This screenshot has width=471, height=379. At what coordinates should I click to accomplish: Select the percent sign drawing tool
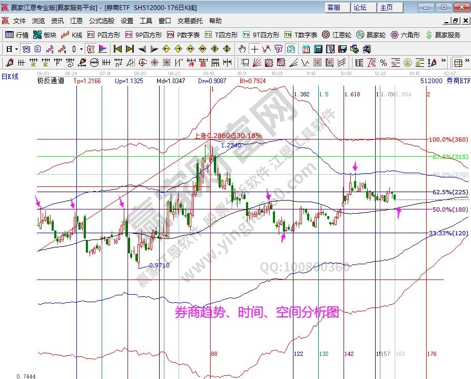(x=383, y=63)
